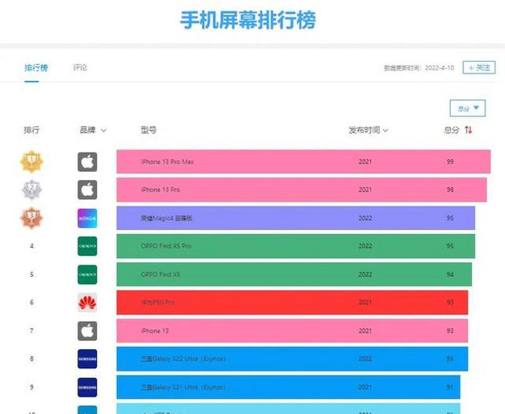Click the 排行 column header
505x414 pixels.
coord(32,130)
